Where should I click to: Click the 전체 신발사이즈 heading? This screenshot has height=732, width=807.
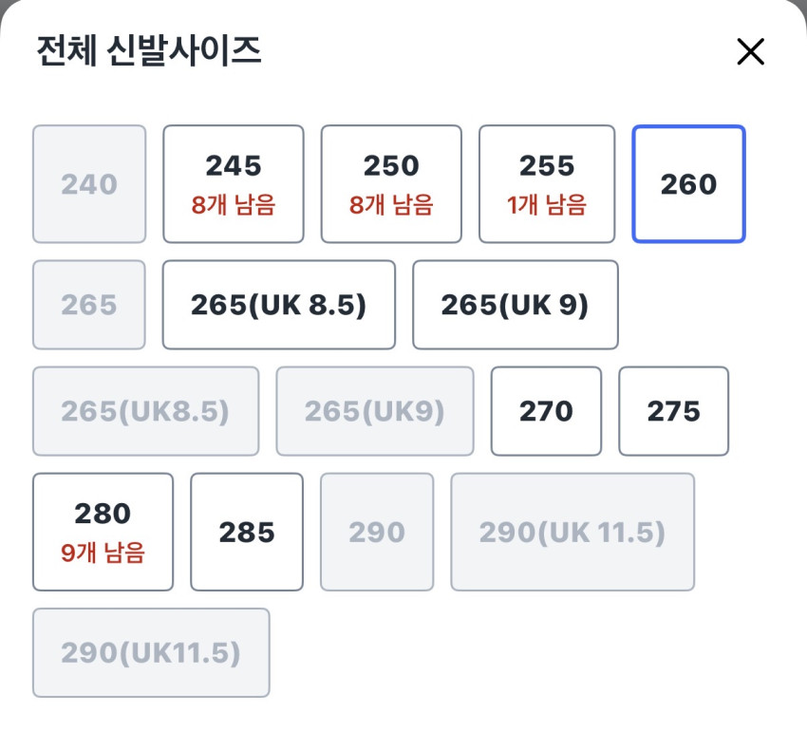tap(148, 51)
